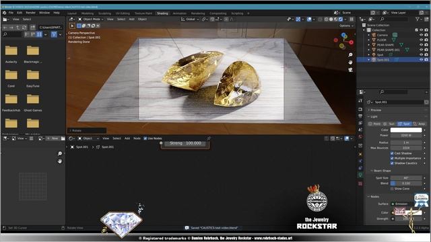Click the node editor pan hand icon
The height and width of the screenshot is (242, 431).
(60, 161)
